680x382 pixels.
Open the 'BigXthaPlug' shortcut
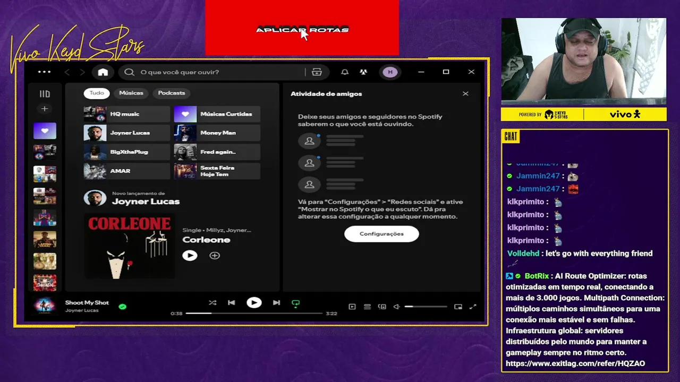coord(126,152)
